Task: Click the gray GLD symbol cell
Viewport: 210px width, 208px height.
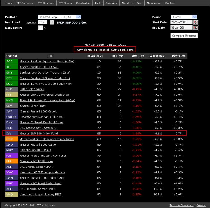Action: click(12, 89)
